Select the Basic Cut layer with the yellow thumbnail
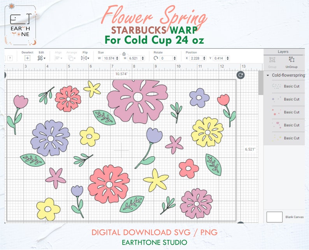 coord(288,138)
